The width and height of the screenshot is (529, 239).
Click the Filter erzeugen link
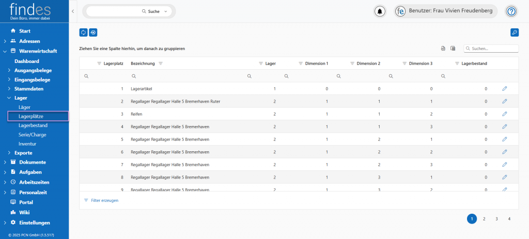click(104, 200)
